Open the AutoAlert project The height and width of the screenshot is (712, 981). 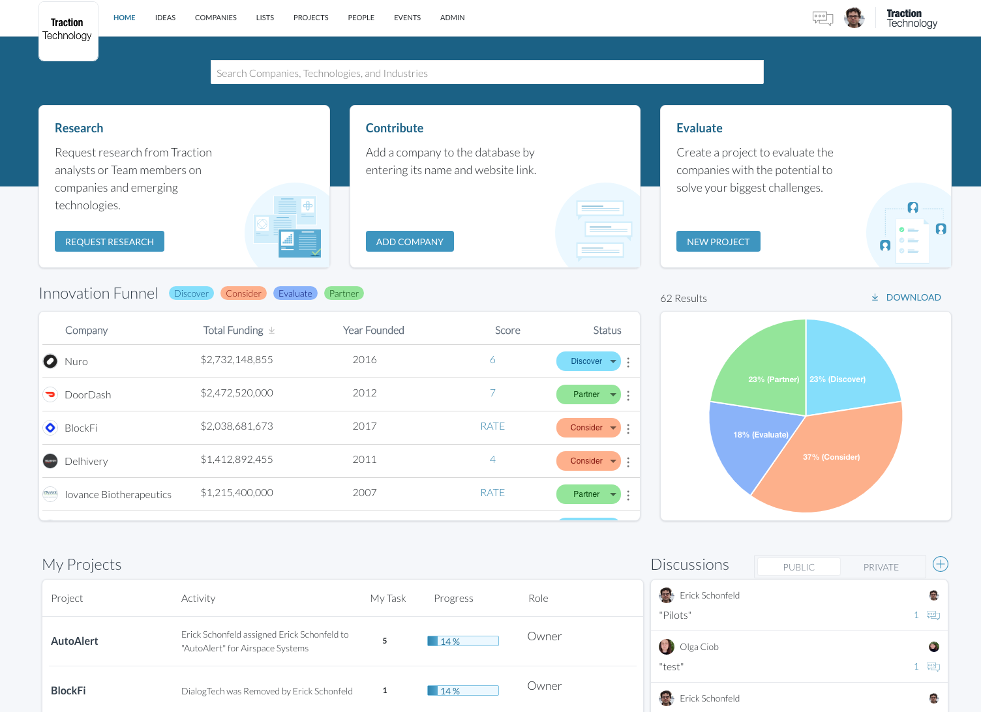74,642
